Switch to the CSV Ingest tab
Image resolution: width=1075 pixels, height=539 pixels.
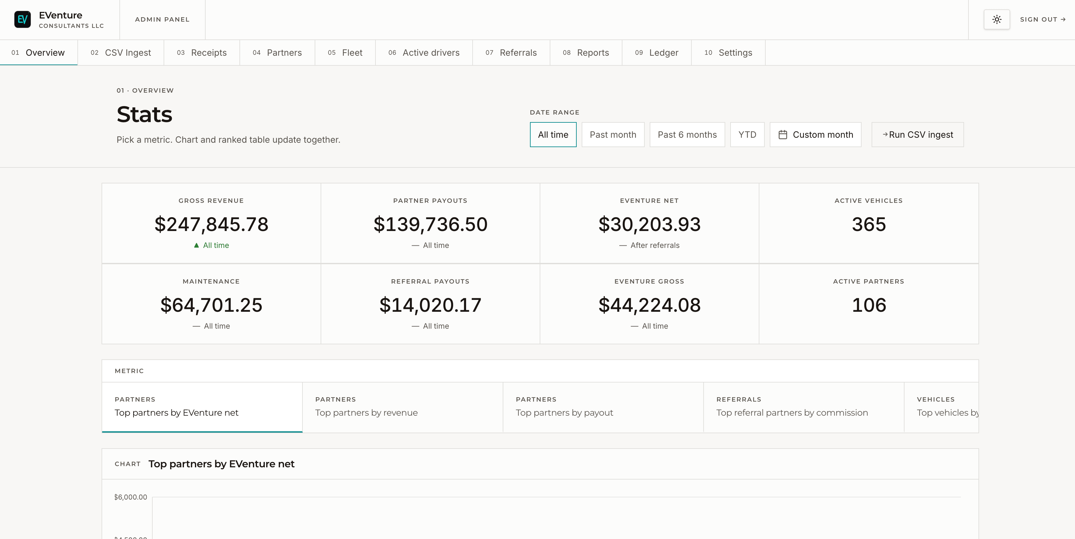pos(121,53)
